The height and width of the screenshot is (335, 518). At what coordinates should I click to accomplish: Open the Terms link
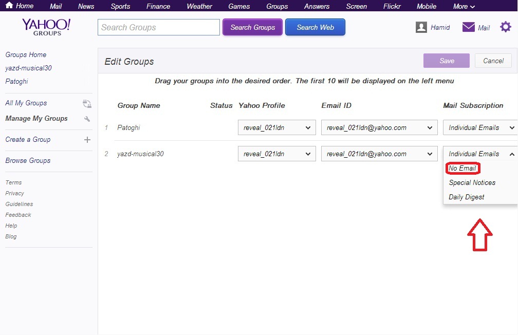click(x=13, y=182)
